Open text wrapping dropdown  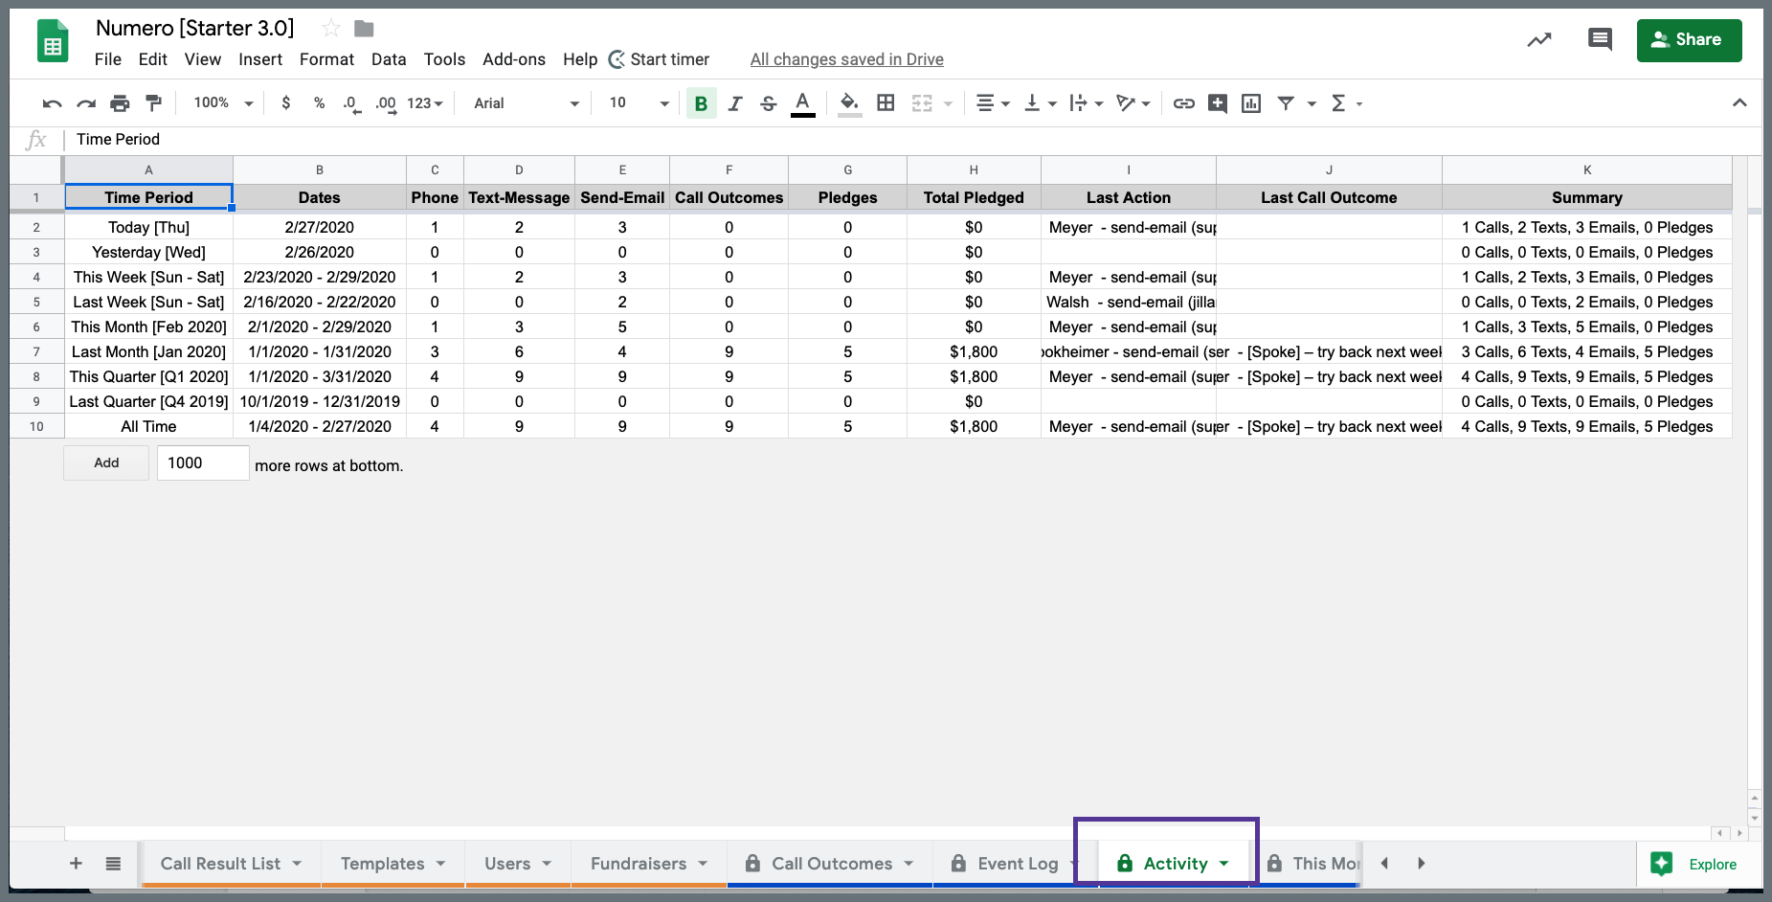1087,103
